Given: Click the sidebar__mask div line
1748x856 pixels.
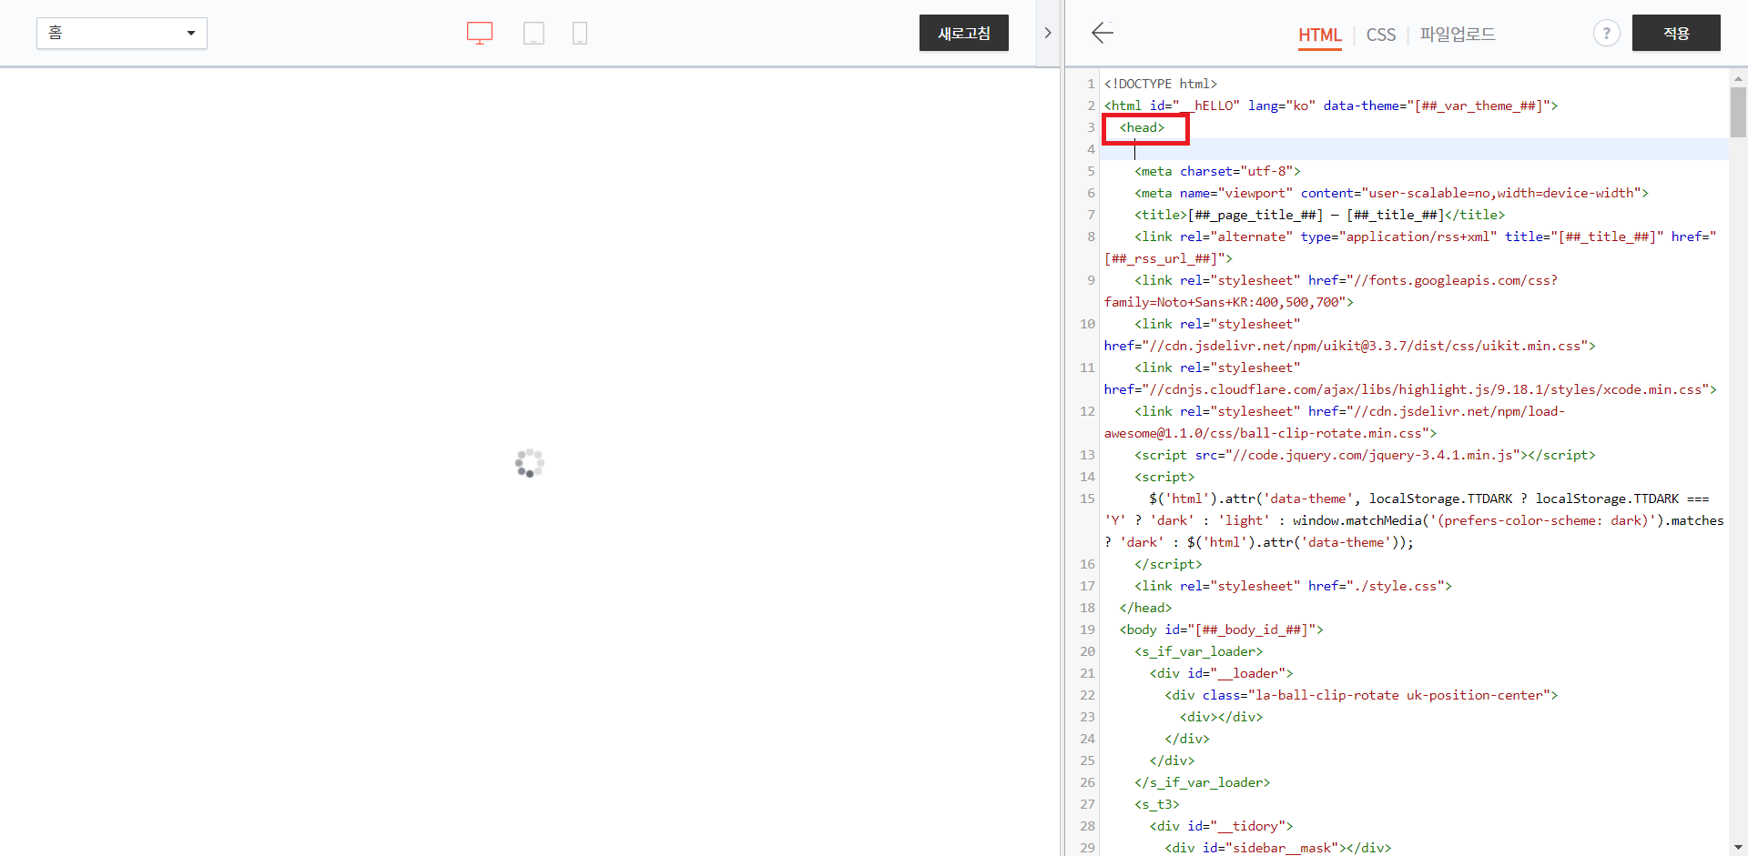Looking at the screenshot, I should click(1277, 847).
